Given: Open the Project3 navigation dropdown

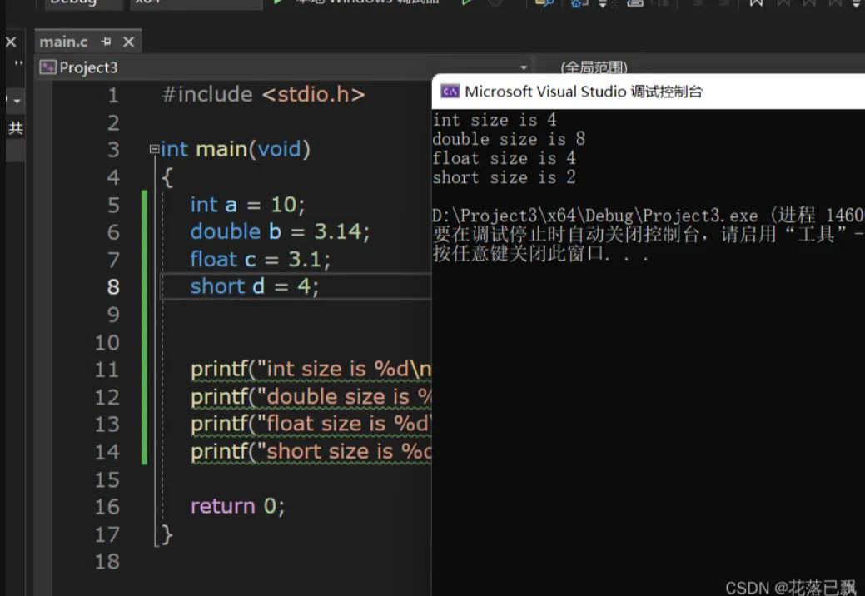Looking at the screenshot, I should [524, 67].
